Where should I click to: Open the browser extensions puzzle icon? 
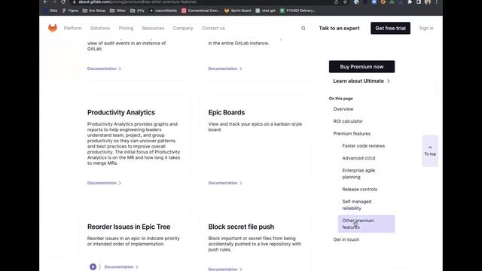click(410, 2)
